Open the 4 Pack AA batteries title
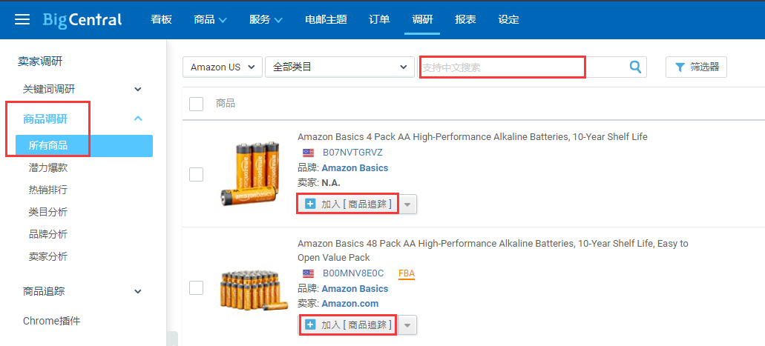 pyautogui.click(x=472, y=137)
